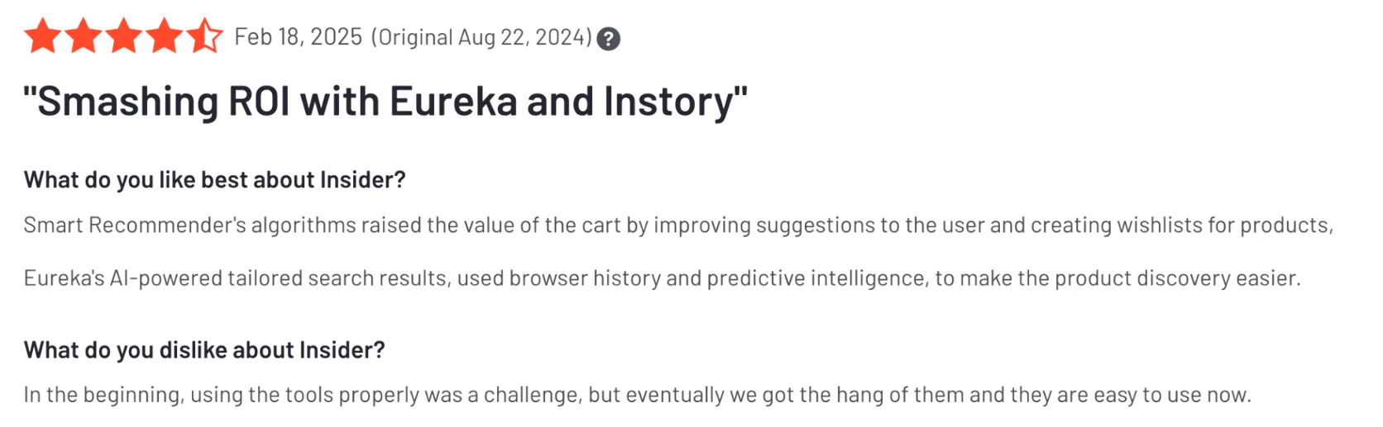Click the In the beginning dislike response text

point(637,395)
